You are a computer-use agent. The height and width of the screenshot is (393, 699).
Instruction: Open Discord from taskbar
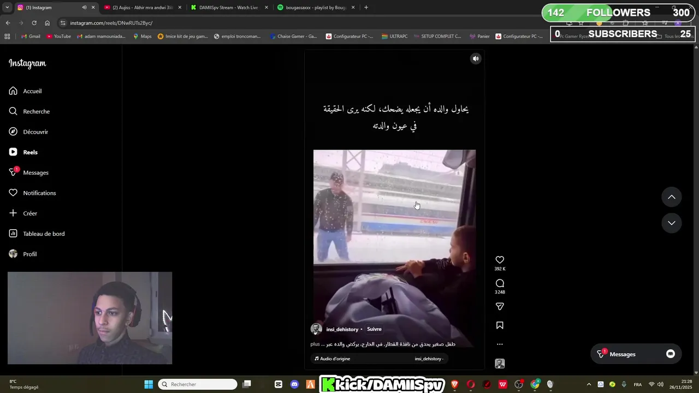(x=295, y=384)
